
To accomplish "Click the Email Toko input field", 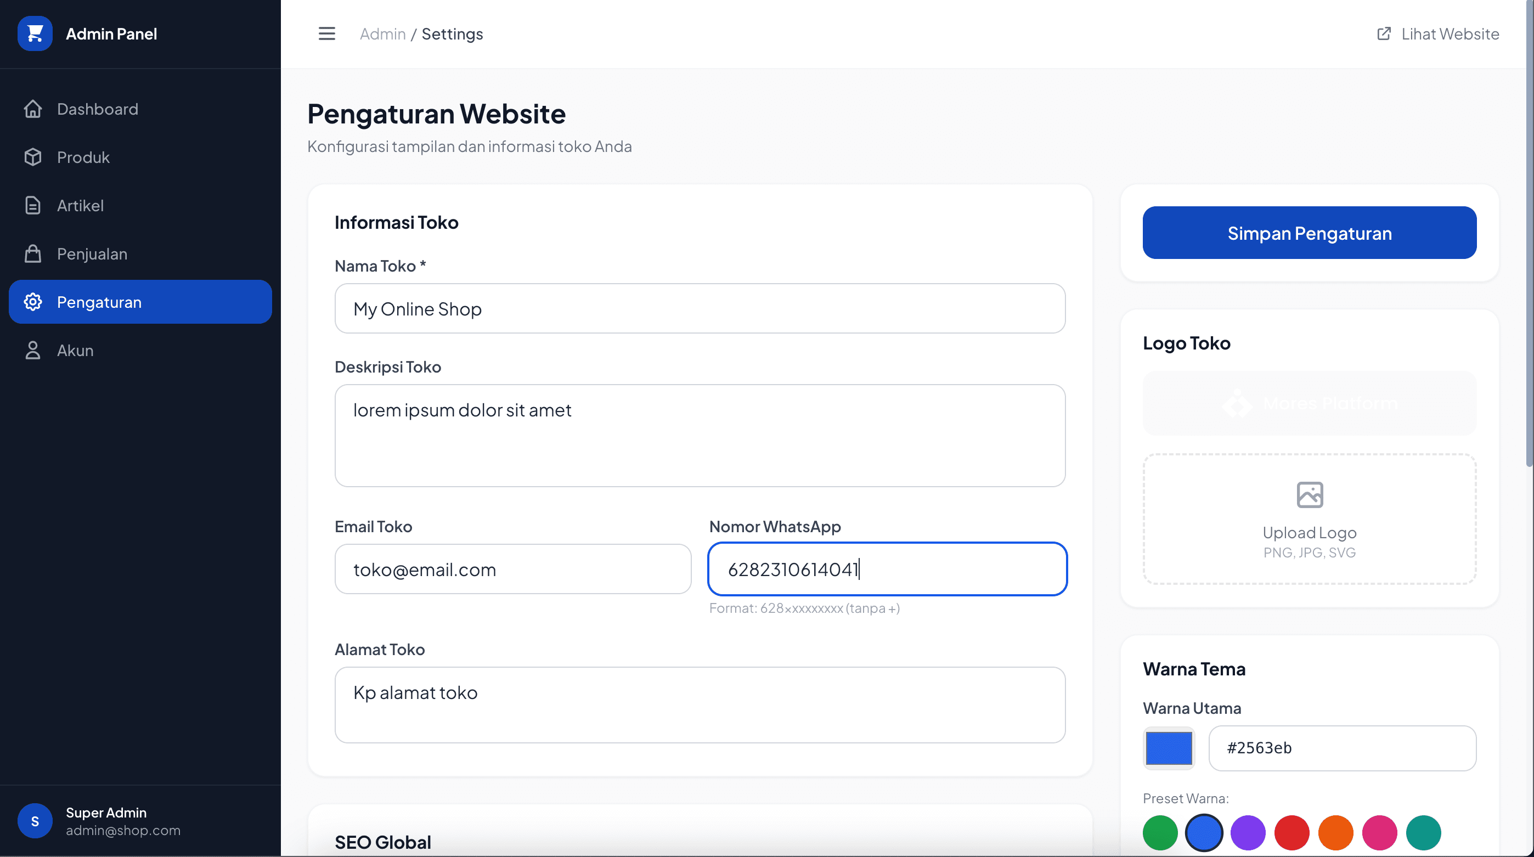I will click(x=513, y=570).
